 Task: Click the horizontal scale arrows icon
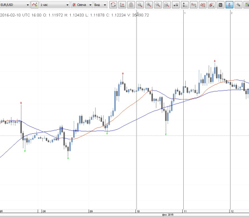tap(176, 5)
